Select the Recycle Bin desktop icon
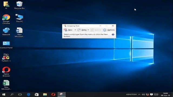This screenshot has height=97, width=173. coord(19,5)
